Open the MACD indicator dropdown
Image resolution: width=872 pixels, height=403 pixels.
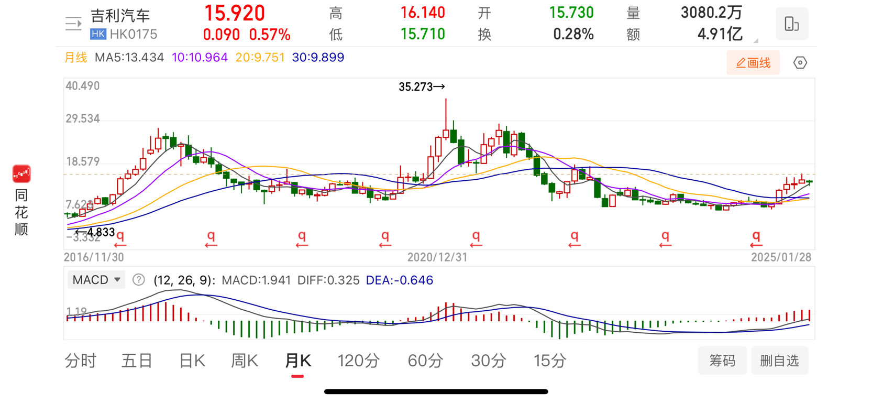click(x=96, y=280)
